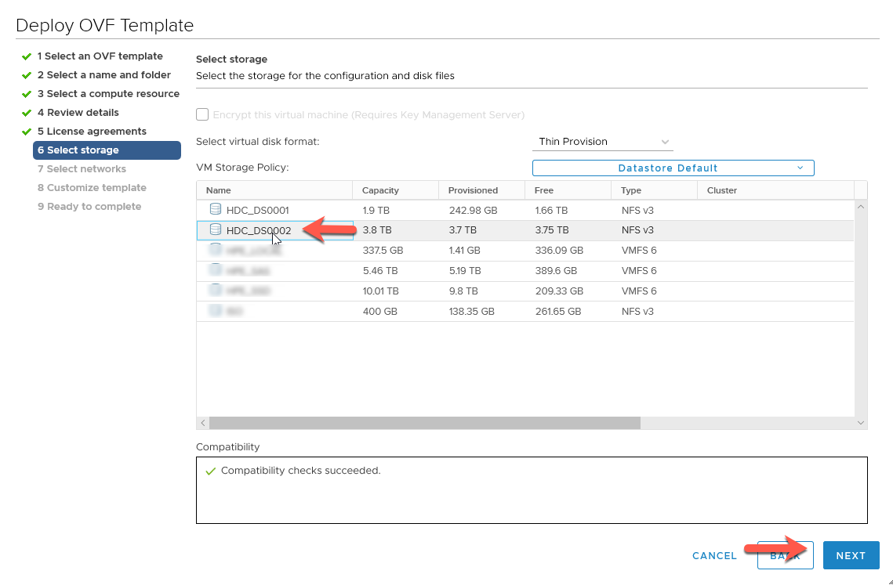Screen dimensions: 893x585
Task: Click the datastore icon beside HDC_DS0002
Action: point(215,229)
